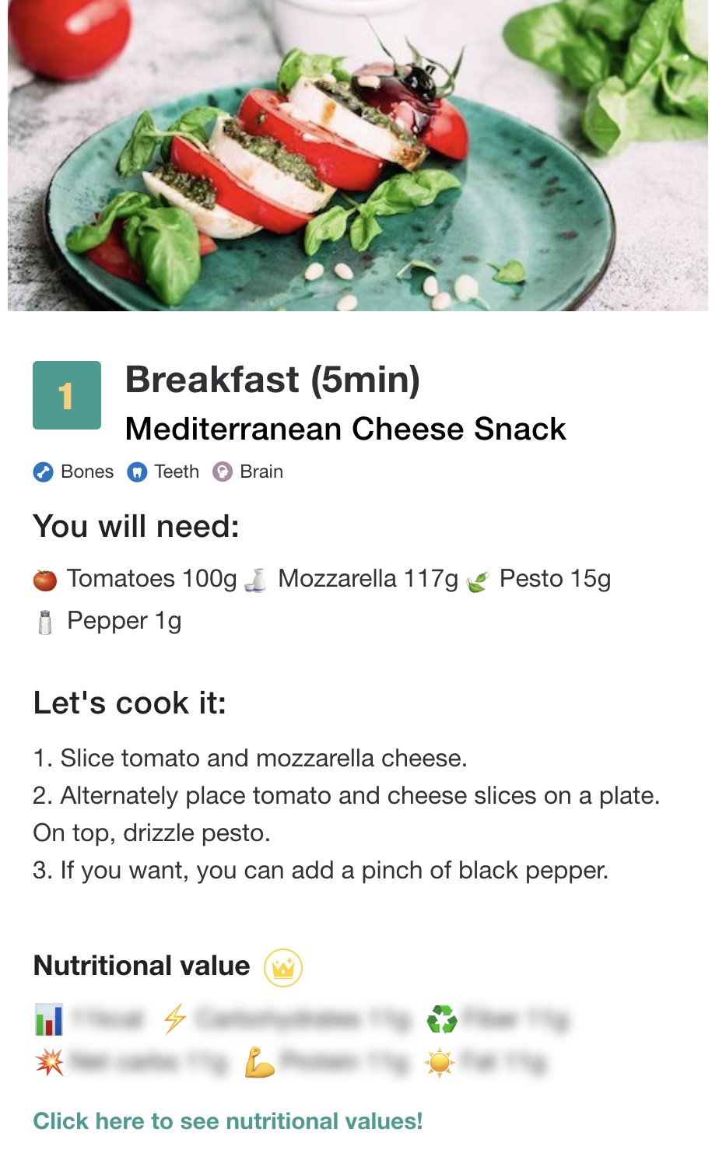Click the pesto leaf icon
The height and width of the screenshot is (1150, 719).
coord(477,581)
